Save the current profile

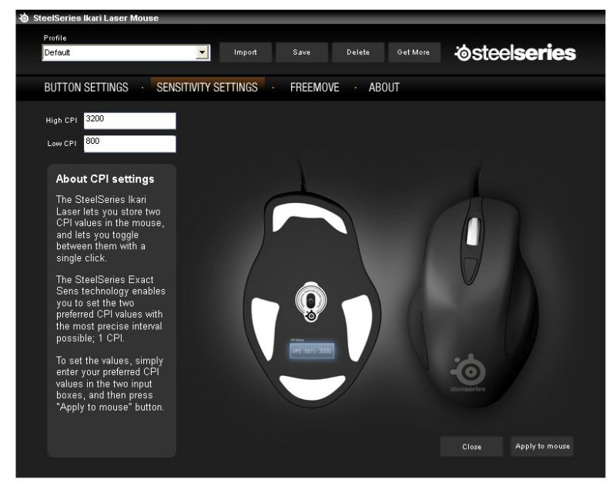(302, 52)
